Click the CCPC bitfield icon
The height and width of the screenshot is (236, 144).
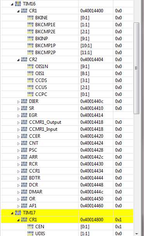(30, 94)
